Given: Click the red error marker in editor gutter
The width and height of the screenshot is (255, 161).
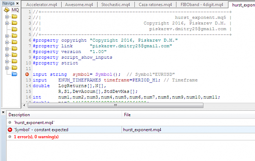Looking at the screenshot, I should tap(27, 74).
